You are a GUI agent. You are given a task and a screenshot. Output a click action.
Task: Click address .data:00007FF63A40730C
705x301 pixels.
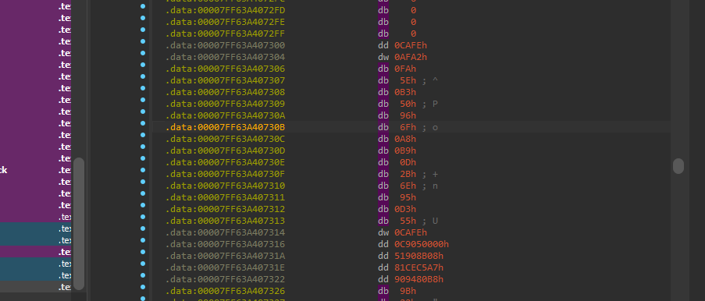[225, 140]
